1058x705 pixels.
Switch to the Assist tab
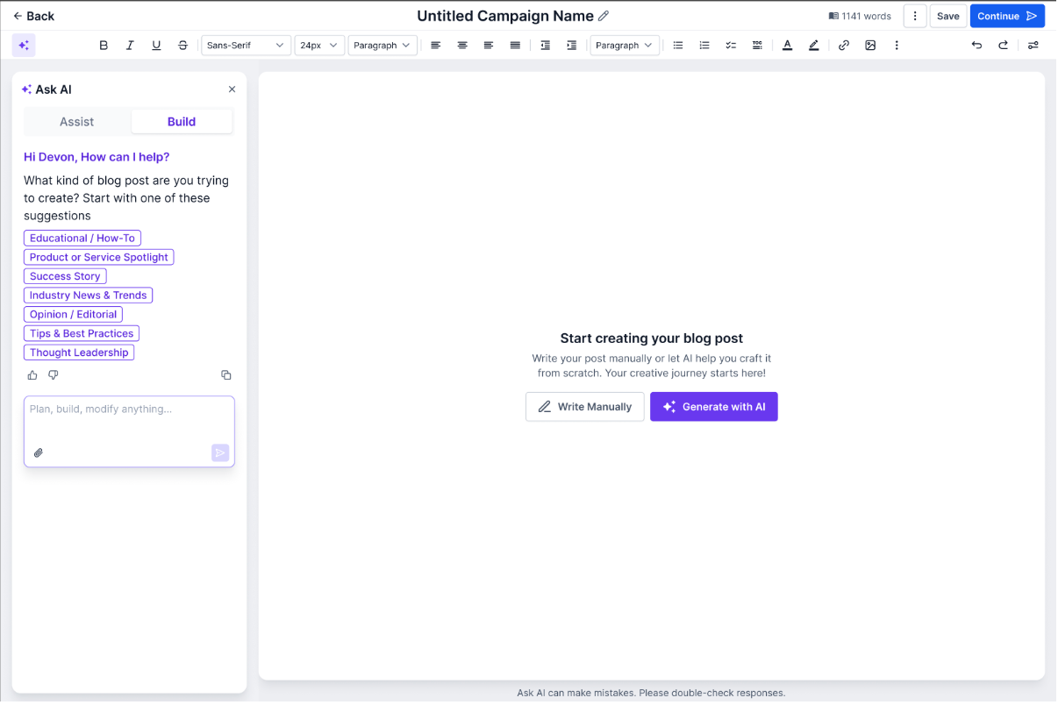[x=77, y=122]
